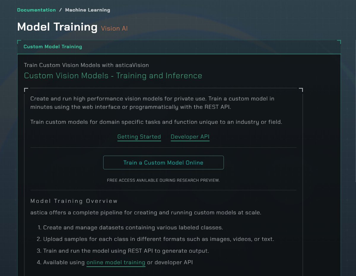Follow the online model training link
The image size is (356, 276).
tap(116, 262)
